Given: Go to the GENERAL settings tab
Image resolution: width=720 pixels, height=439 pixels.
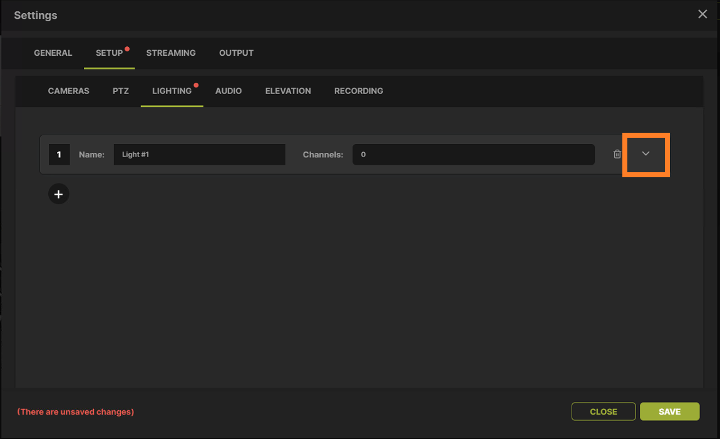Looking at the screenshot, I should 53,53.
